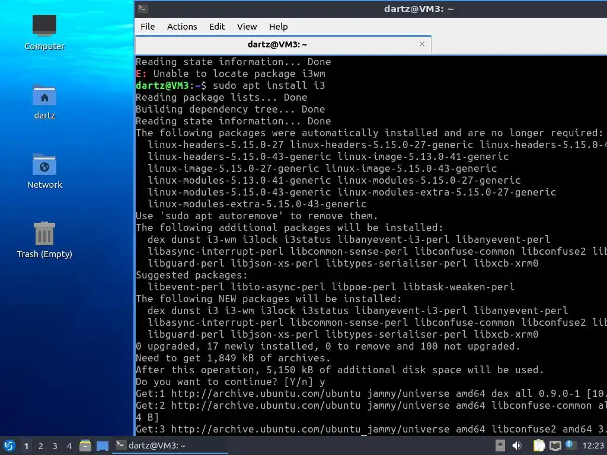Click the 'Do you want to continue? [Y/n] y' line
The width and height of the screenshot is (607, 455).
click(231, 382)
